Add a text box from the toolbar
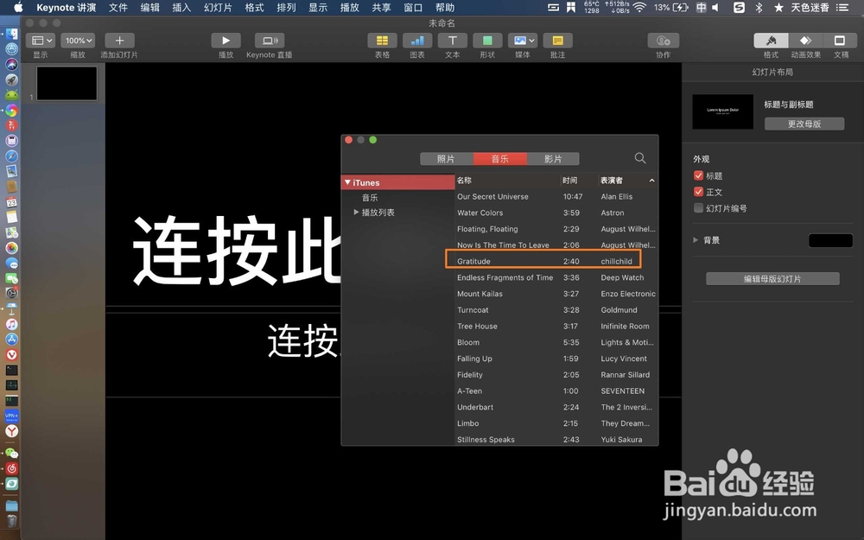The width and height of the screenshot is (864, 540). pos(453,41)
